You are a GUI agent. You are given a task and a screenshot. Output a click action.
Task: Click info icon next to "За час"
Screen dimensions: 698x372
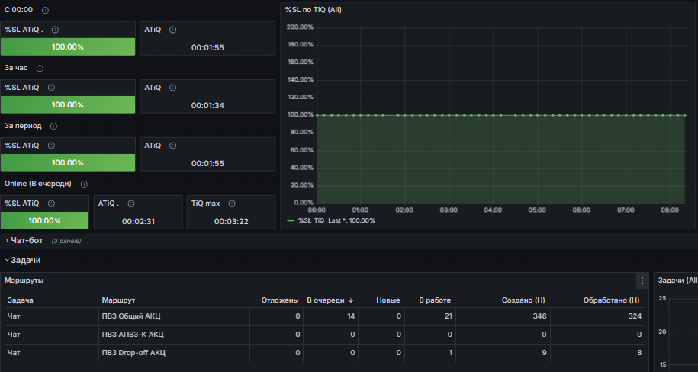[x=40, y=68]
